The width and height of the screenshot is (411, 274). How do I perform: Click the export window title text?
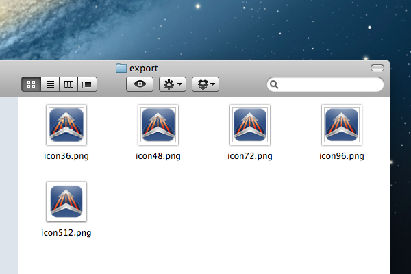pos(144,68)
